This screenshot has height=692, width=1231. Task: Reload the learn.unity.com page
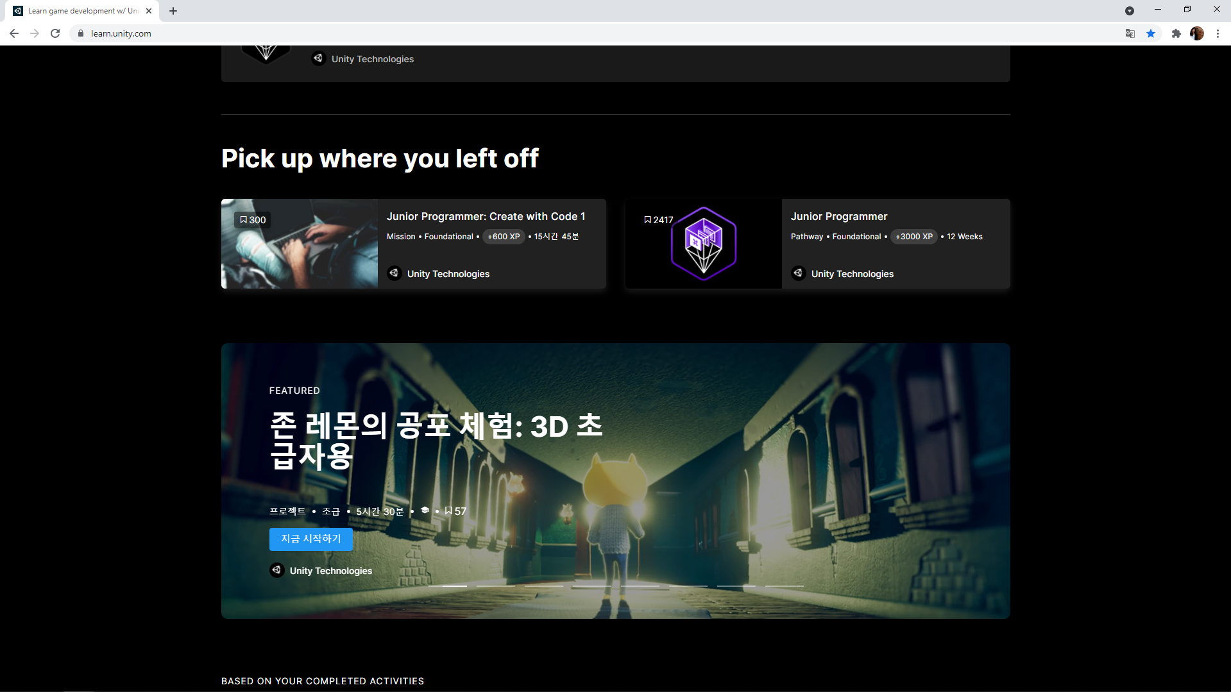55,33
